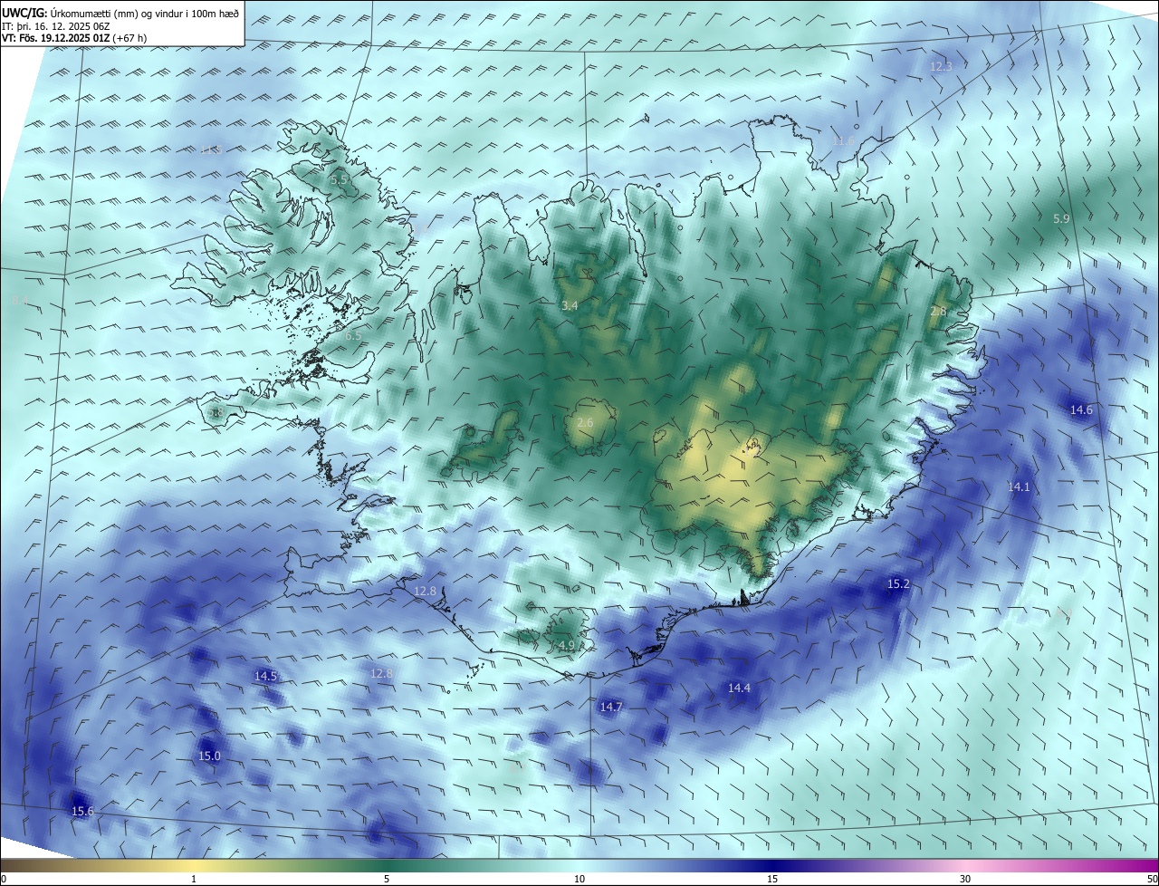The height and width of the screenshot is (886, 1159).
Task: Click the 14.4 value label on the map
Action: click(739, 689)
